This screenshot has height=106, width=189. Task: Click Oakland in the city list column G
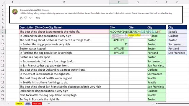(177, 36)
